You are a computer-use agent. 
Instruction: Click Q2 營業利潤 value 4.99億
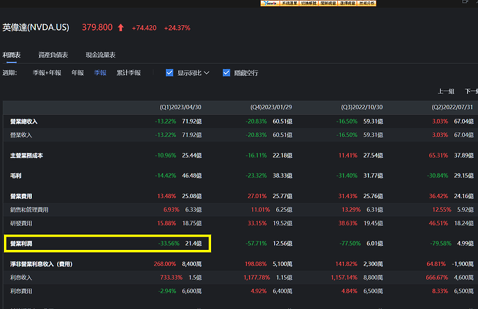[465, 244]
